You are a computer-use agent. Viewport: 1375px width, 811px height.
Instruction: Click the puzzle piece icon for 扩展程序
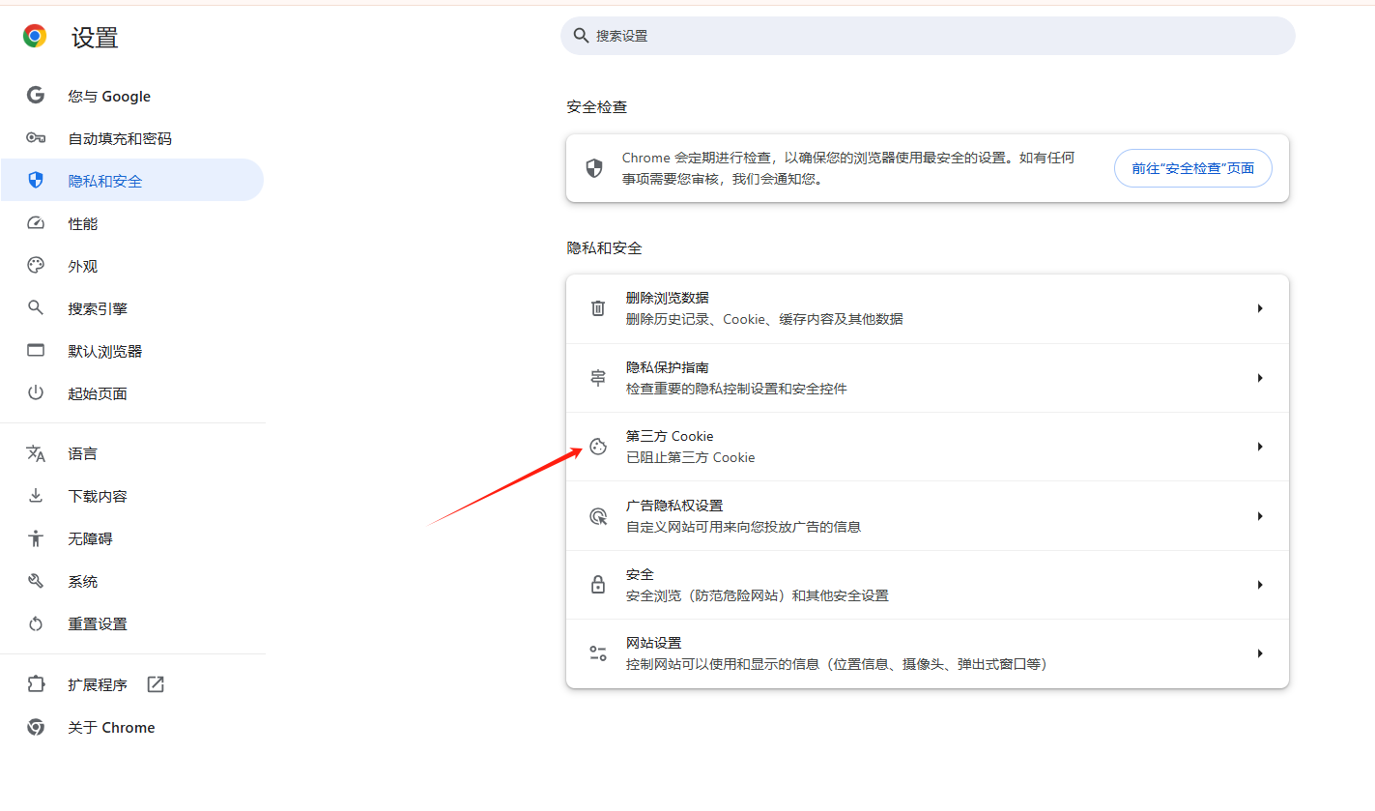pos(36,684)
